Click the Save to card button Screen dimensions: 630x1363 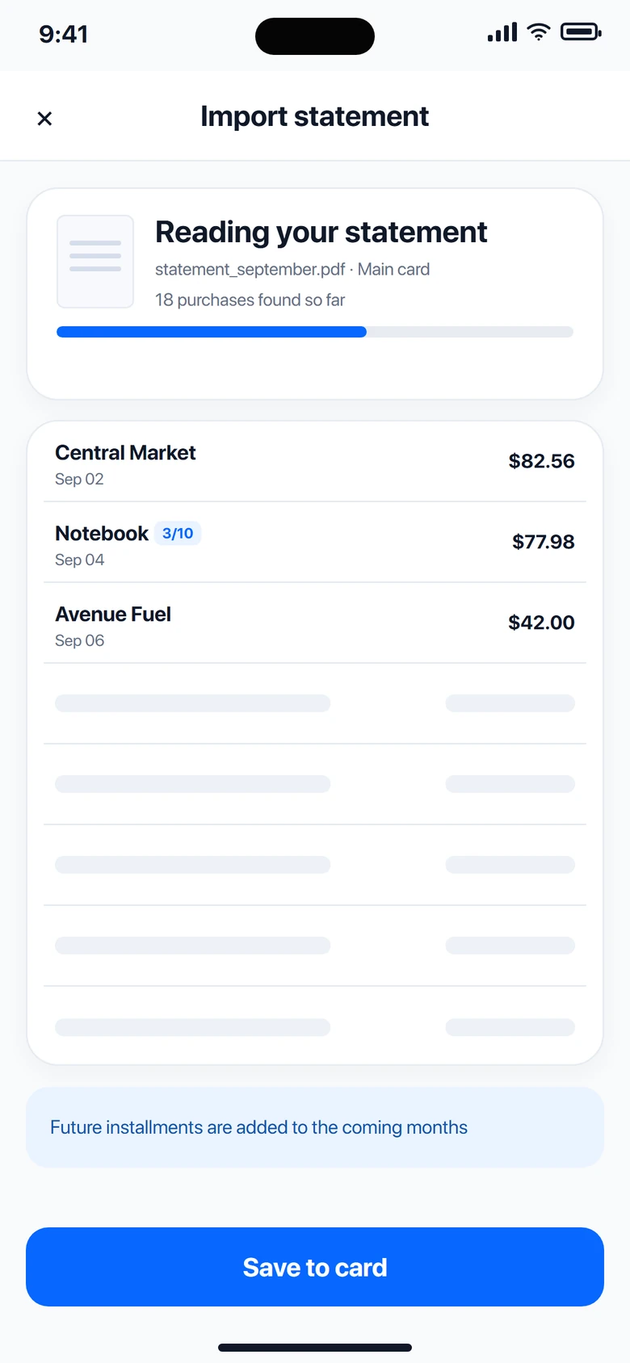tap(315, 1267)
